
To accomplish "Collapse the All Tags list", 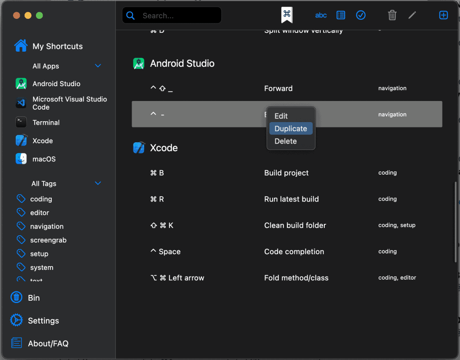I will 98,184.
